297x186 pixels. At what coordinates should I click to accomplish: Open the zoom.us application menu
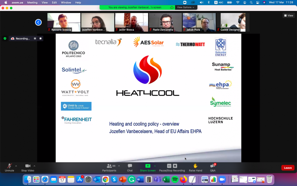[x=17, y=3]
